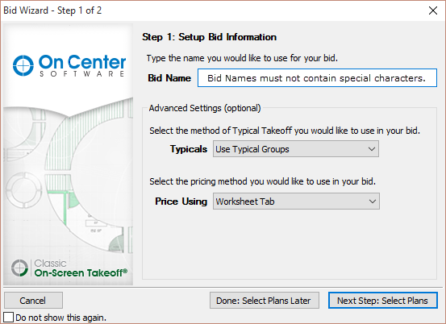Viewport: 446px width, 324px height.
Task: Enable the Do not show this again checkbox
Action: 8,318
